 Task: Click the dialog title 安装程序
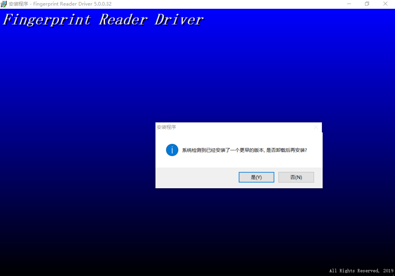coord(166,127)
